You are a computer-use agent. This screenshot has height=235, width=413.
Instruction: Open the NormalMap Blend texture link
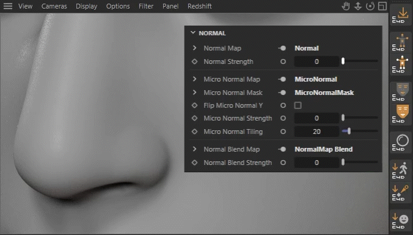pos(323,149)
